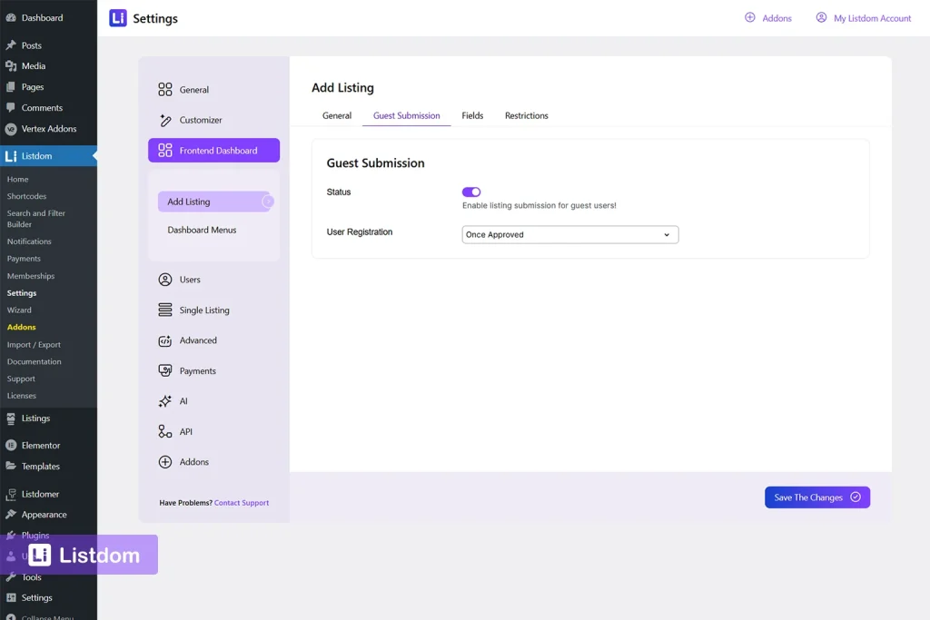Select the Single Listing icon
Image resolution: width=930 pixels, height=620 pixels.
click(x=167, y=310)
